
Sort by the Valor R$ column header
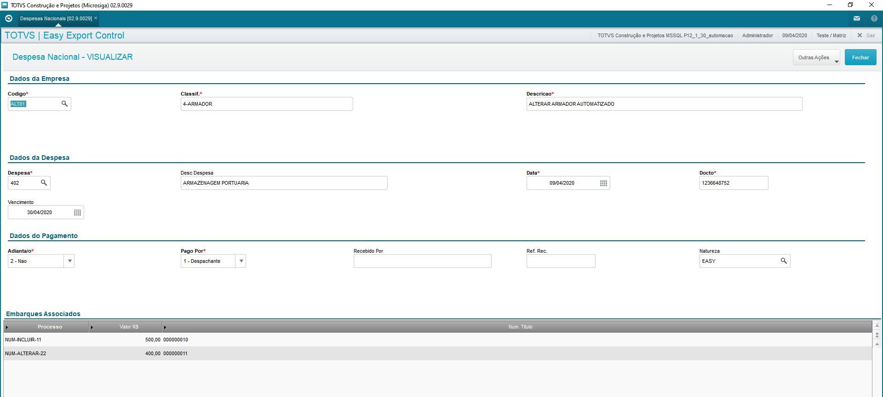pyautogui.click(x=129, y=327)
